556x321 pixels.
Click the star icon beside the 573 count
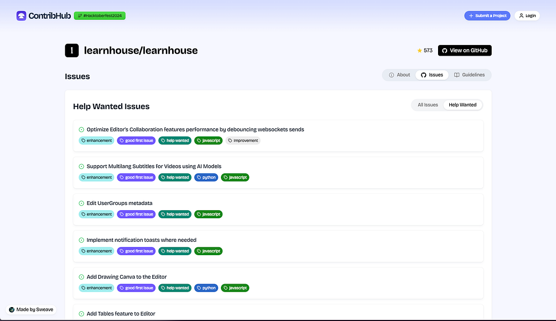[x=419, y=50]
